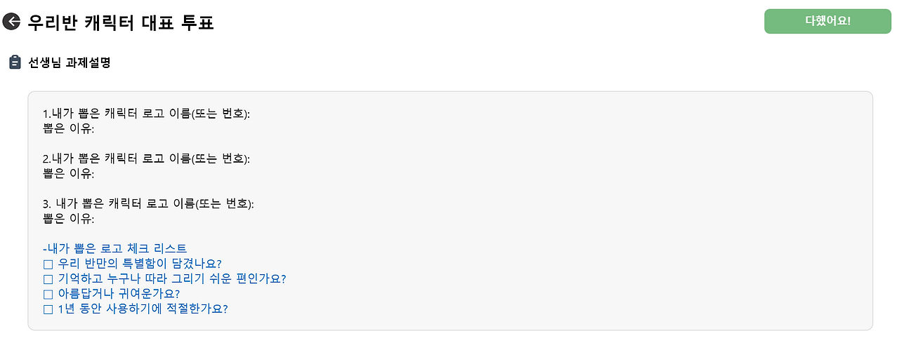Image resolution: width=899 pixels, height=338 pixels.
Task: Click the third 내가 뽑은 캐릭터 로고 이름 line
Action: tap(148, 203)
